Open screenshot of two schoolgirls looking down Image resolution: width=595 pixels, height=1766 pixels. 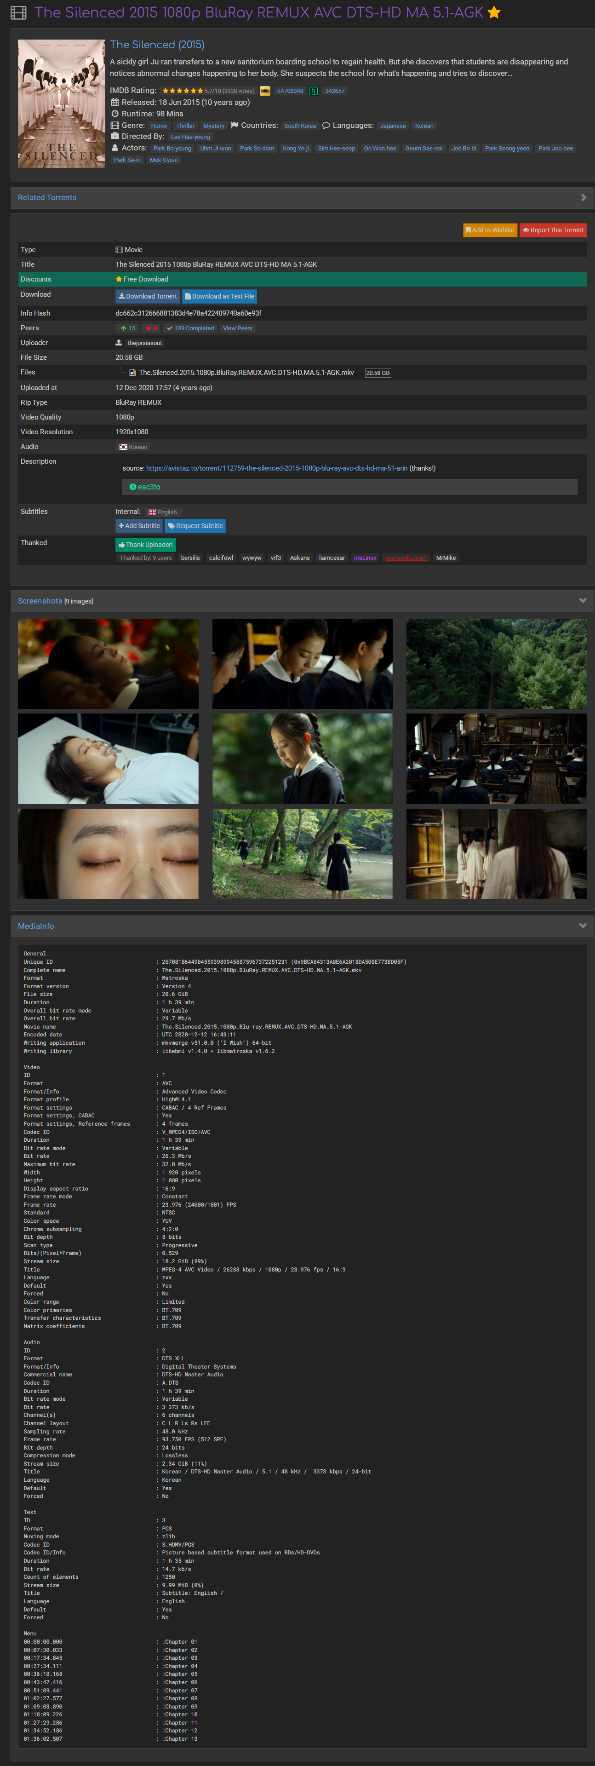tap(302, 664)
